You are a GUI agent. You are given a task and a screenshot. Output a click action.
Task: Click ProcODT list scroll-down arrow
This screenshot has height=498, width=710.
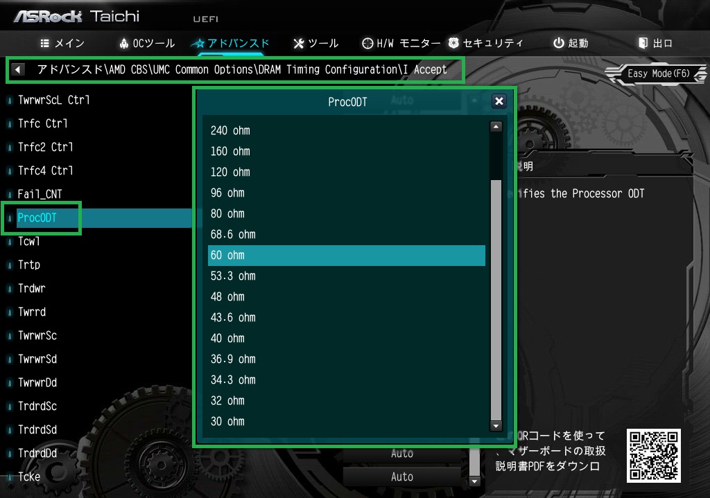(x=496, y=426)
